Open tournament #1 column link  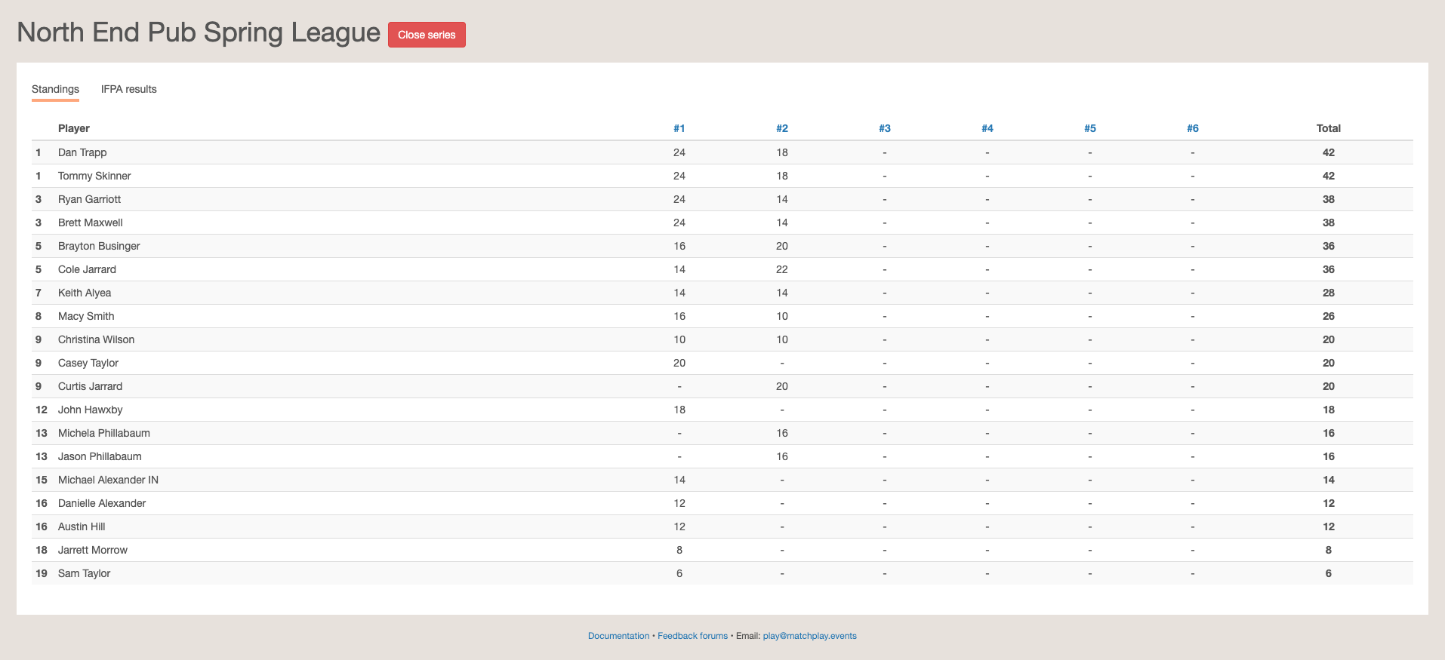679,128
